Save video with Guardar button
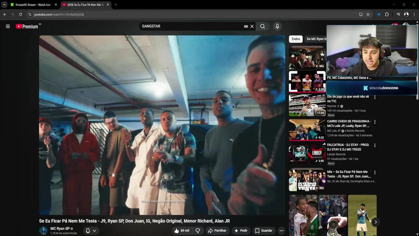 [x=264, y=231]
